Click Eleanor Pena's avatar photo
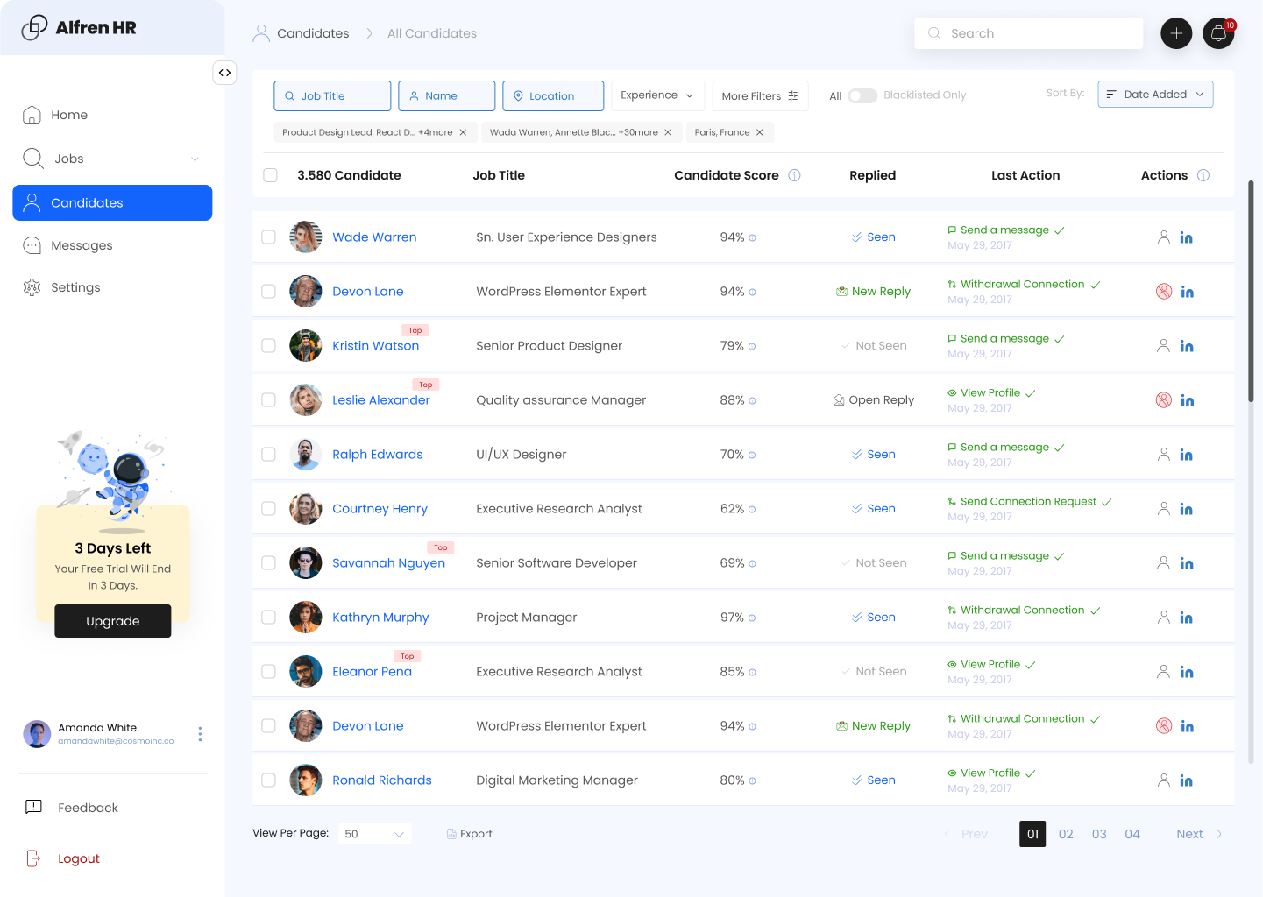 click(306, 672)
